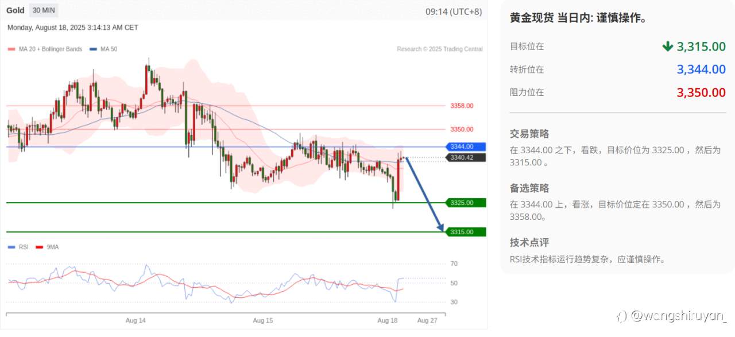This screenshot has width=735, height=337.
Task: Click the 备选策略 section heading
Action: click(x=529, y=188)
